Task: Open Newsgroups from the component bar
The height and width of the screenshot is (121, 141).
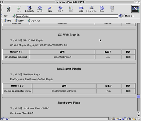Action: pos(124,119)
